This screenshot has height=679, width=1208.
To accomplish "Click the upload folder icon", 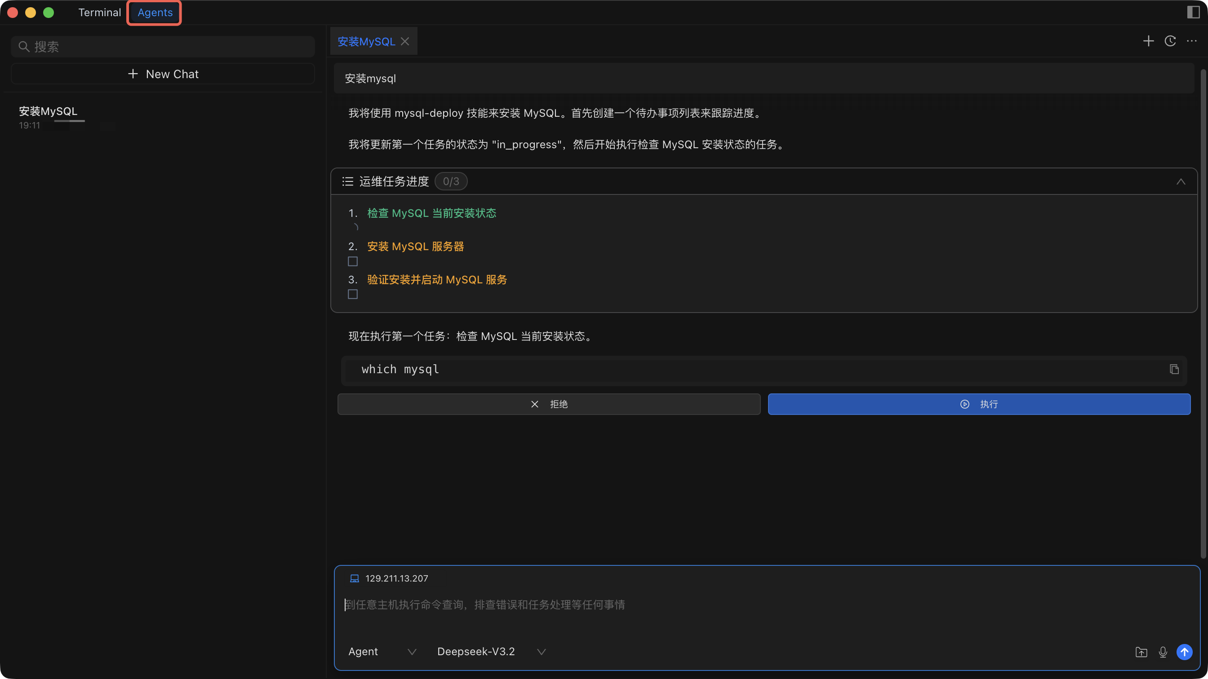I will point(1141,652).
